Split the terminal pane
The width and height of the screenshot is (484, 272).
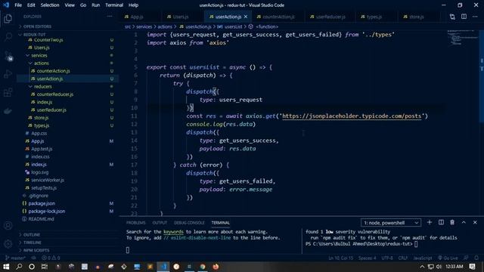(441, 222)
